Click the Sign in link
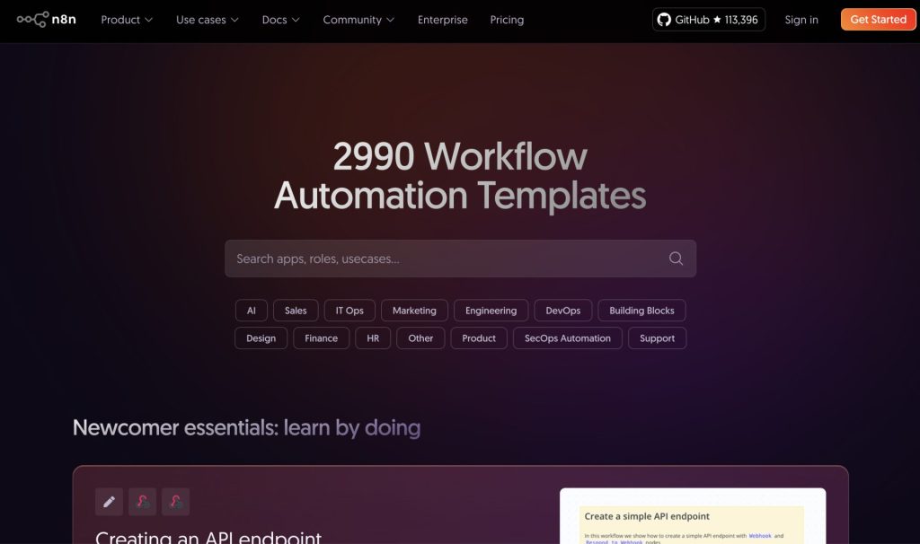The image size is (920, 544). [x=801, y=20]
